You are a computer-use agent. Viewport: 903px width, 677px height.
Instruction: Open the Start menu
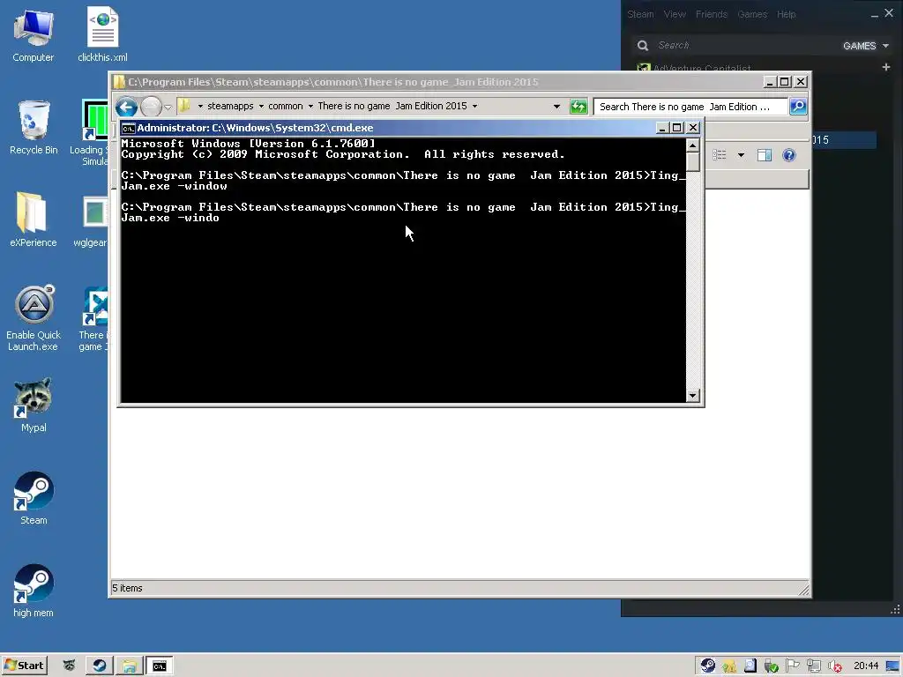tap(24, 666)
